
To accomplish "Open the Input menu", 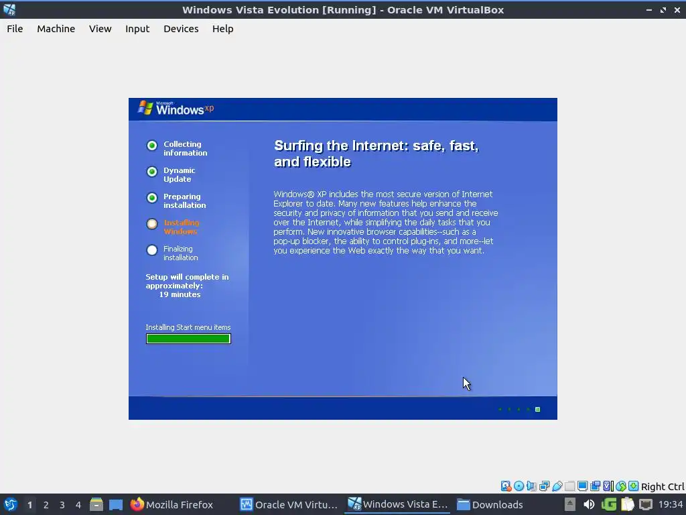I will point(137,29).
